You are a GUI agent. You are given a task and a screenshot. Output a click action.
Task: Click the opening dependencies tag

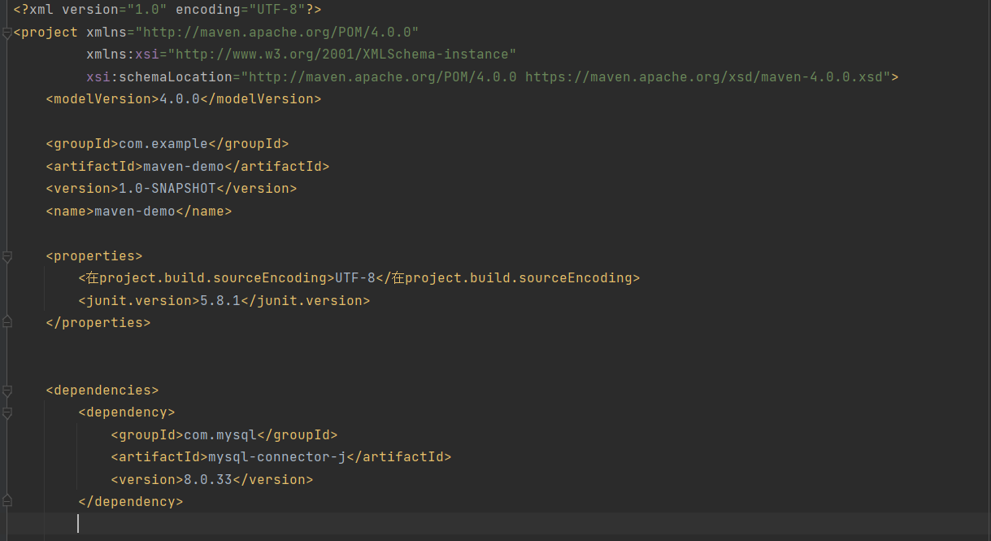(x=102, y=390)
